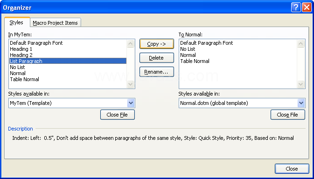Click the Rename... button

pyautogui.click(x=157, y=72)
